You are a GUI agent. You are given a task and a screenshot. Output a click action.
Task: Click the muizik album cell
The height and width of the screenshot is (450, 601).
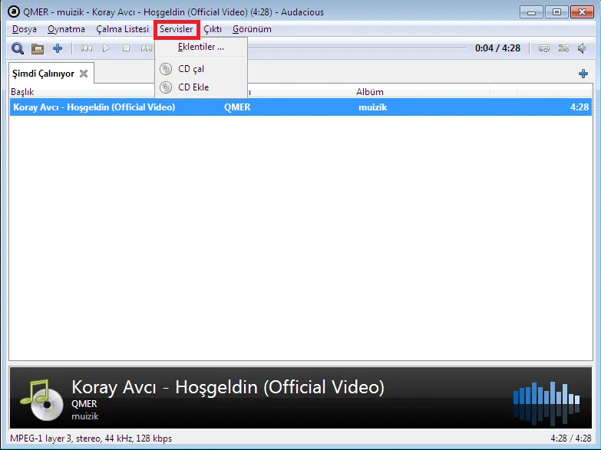pos(372,107)
